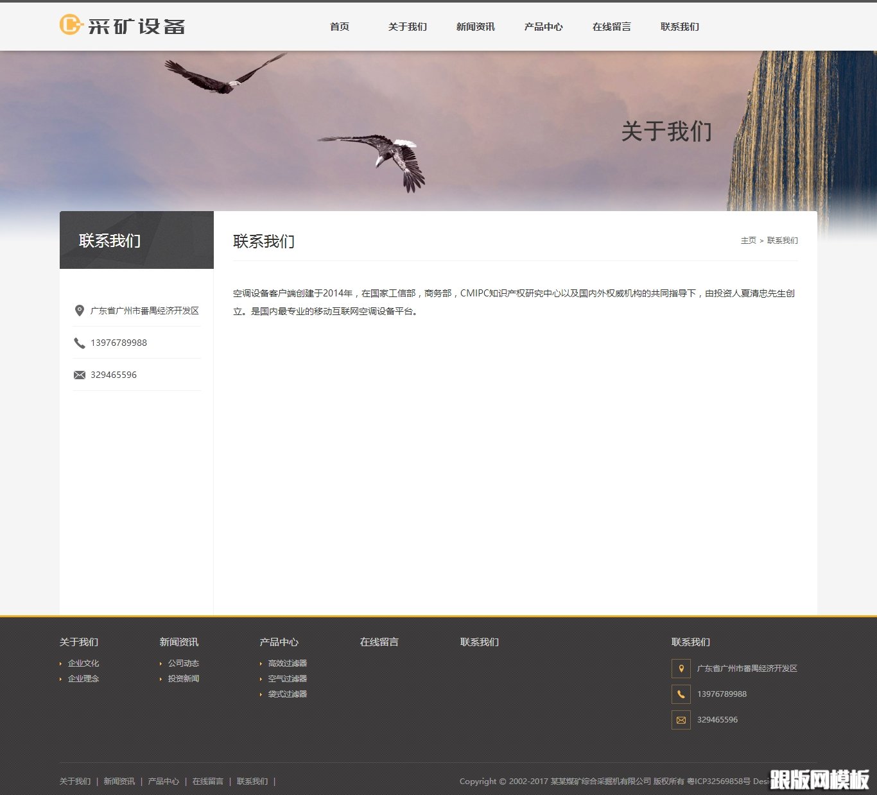
Task: Open the 企业文化 footer link
Action: 83,663
